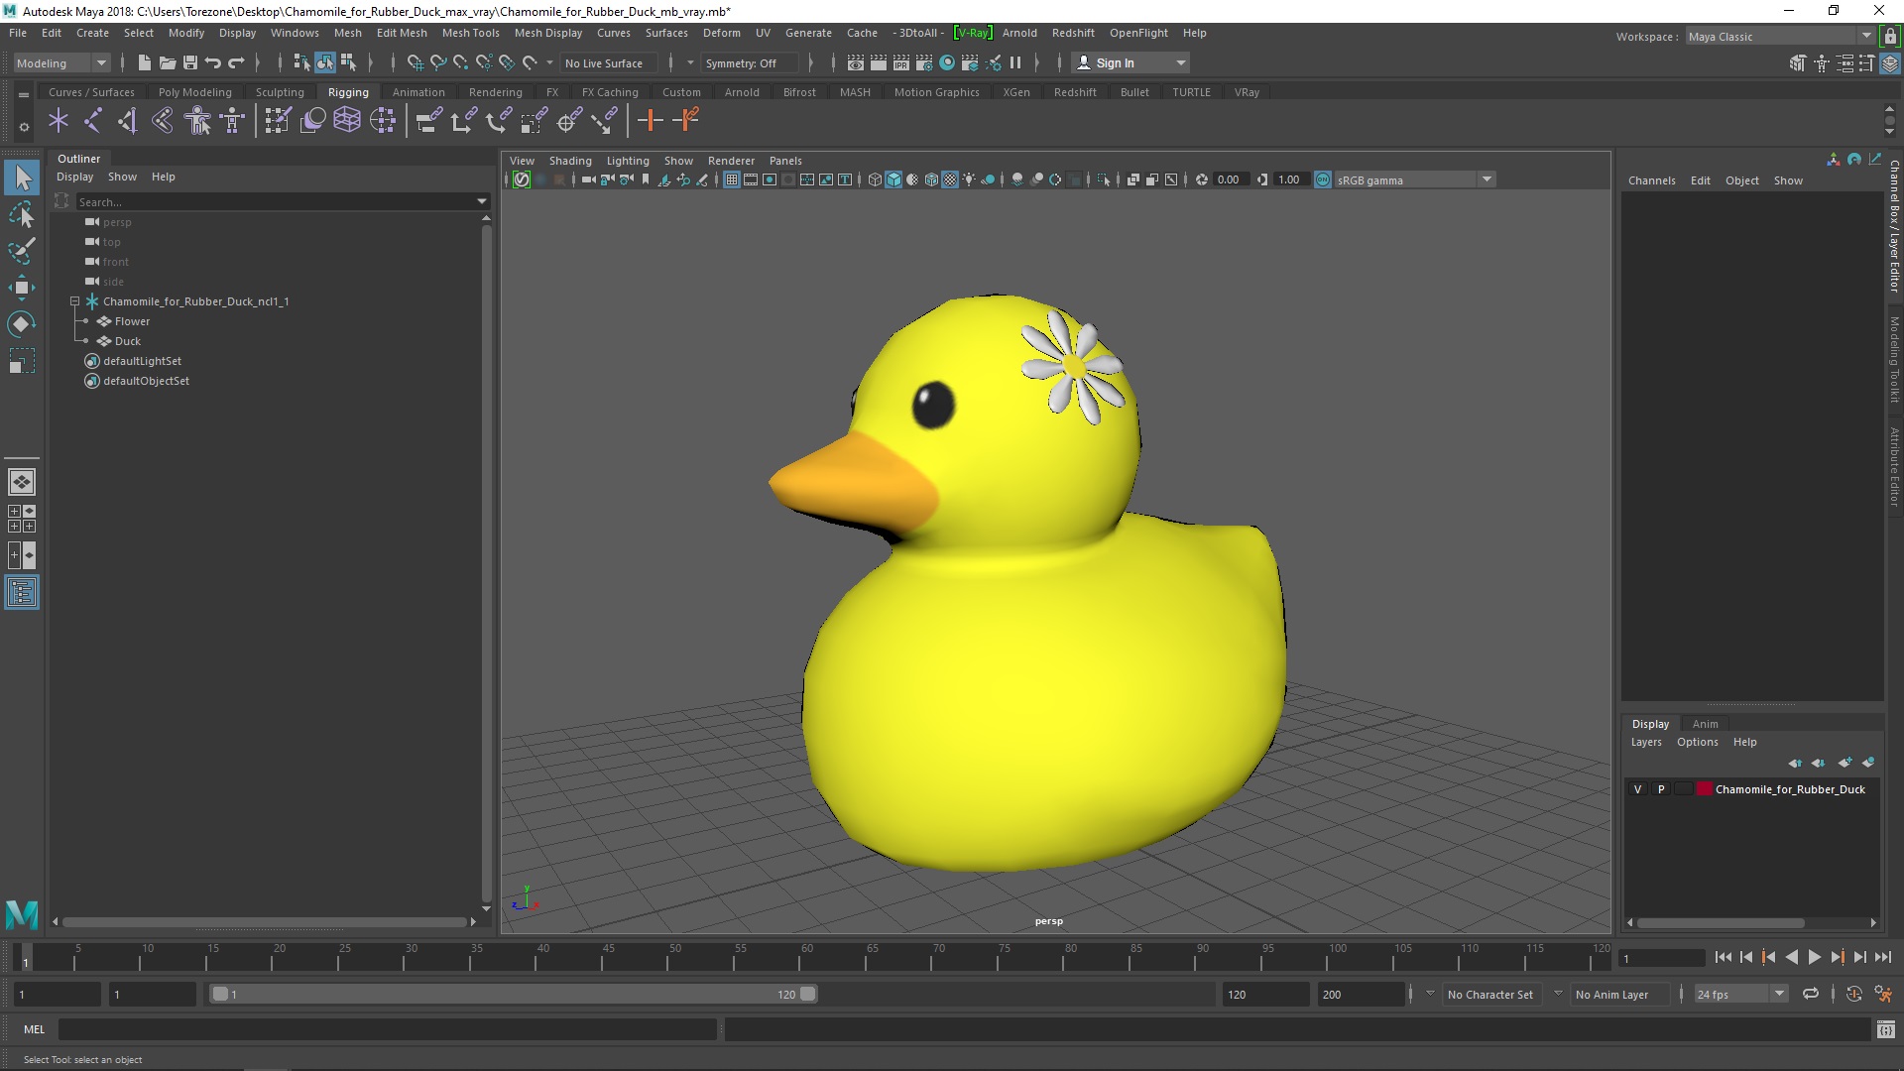The height and width of the screenshot is (1071, 1904).
Task: Open the sRGB gamma view transform dropdown
Action: coord(1414,179)
